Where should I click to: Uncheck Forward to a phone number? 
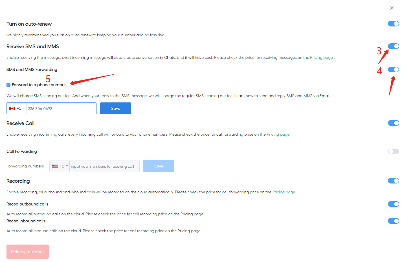pyautogui.click(x=8, y=85)
